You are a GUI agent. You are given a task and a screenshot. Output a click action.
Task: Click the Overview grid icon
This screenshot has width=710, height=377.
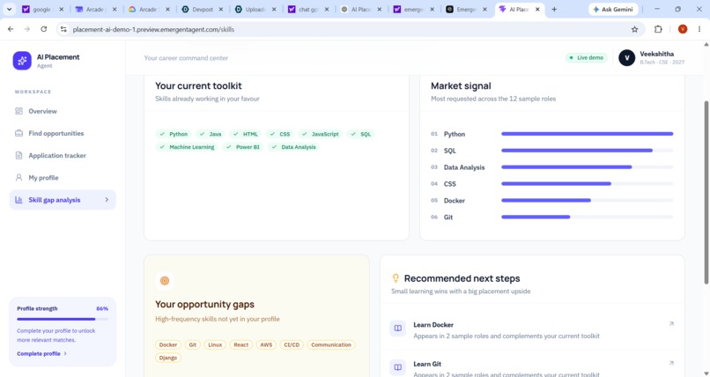click(x=18, y=111)
